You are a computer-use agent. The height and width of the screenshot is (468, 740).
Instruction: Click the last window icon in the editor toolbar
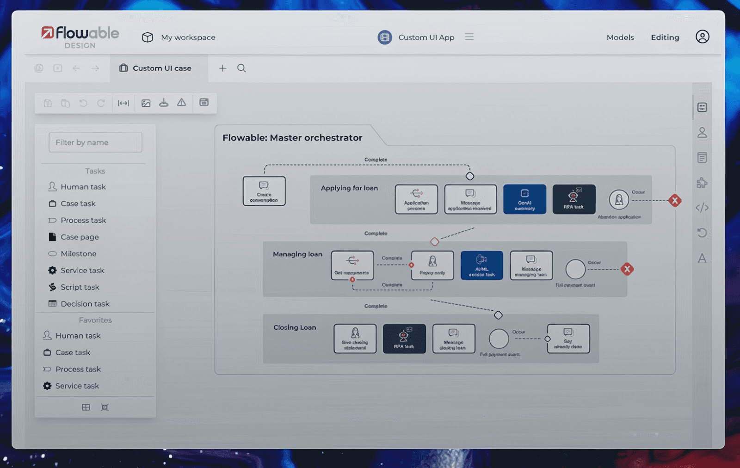(204, 102)
